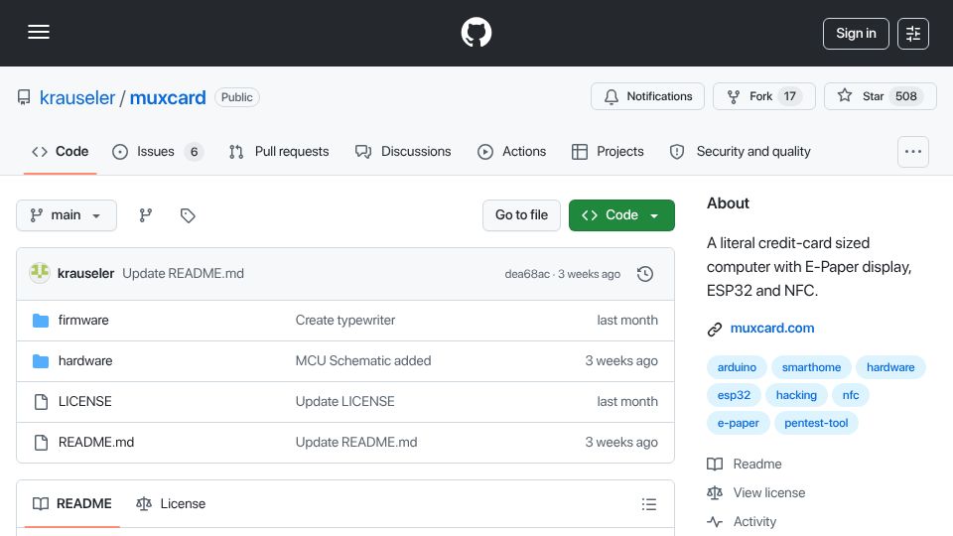Open the Activity link in sidebar
This screenshot has width=953, height=536.
[x=742, y=522]
